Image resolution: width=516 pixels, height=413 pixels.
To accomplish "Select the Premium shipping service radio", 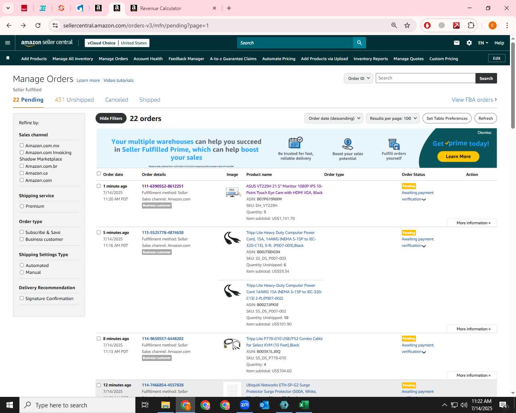I will (22, 206).
